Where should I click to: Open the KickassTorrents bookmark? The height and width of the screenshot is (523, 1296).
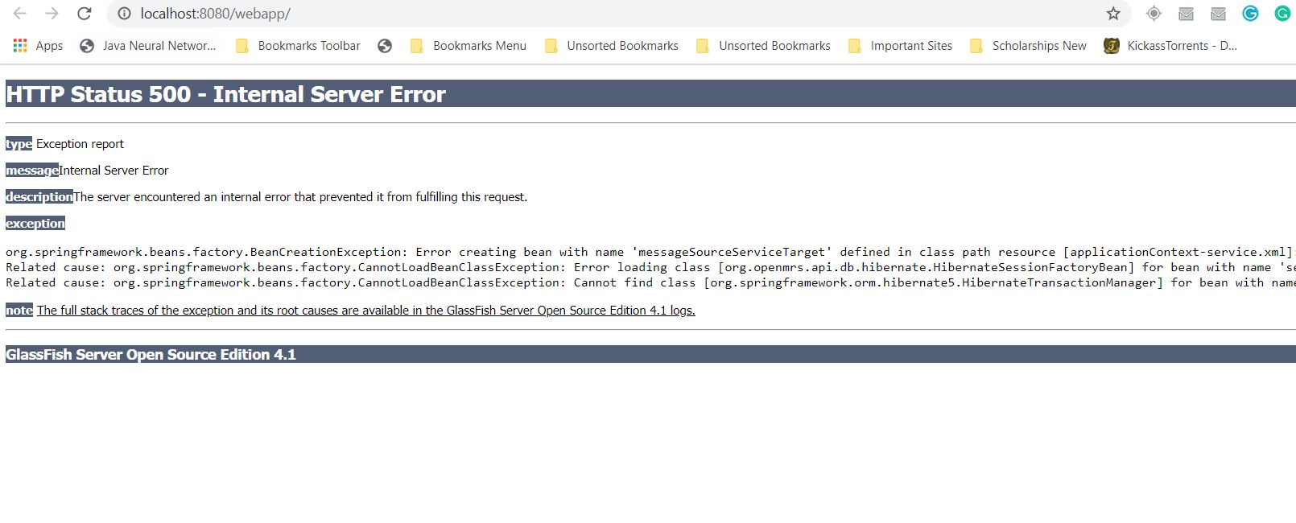[1170, 46]
